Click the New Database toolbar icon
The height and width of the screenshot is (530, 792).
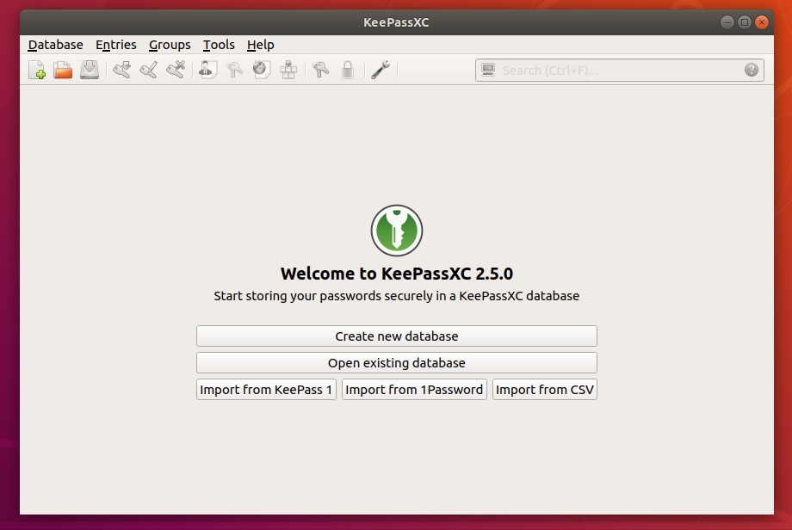36,70
